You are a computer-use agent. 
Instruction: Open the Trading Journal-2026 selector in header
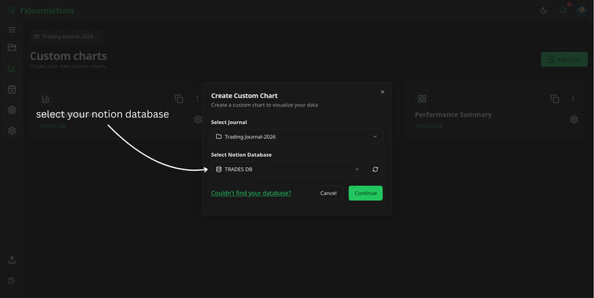[x=66, y=36]
